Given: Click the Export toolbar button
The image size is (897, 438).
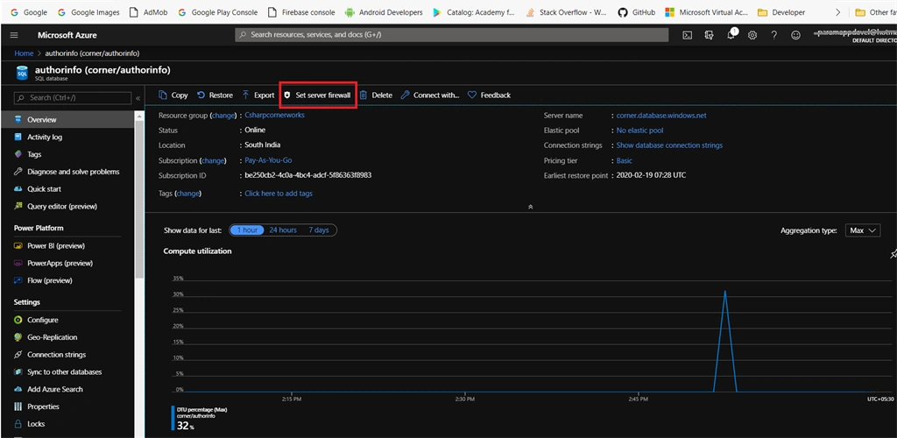Looking at the screenshot, I should [258, 95].
